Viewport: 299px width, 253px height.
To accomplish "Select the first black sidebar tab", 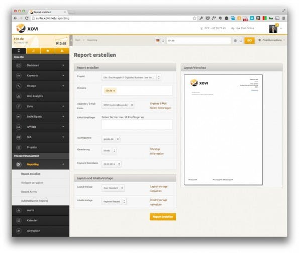I will (19, 51).
